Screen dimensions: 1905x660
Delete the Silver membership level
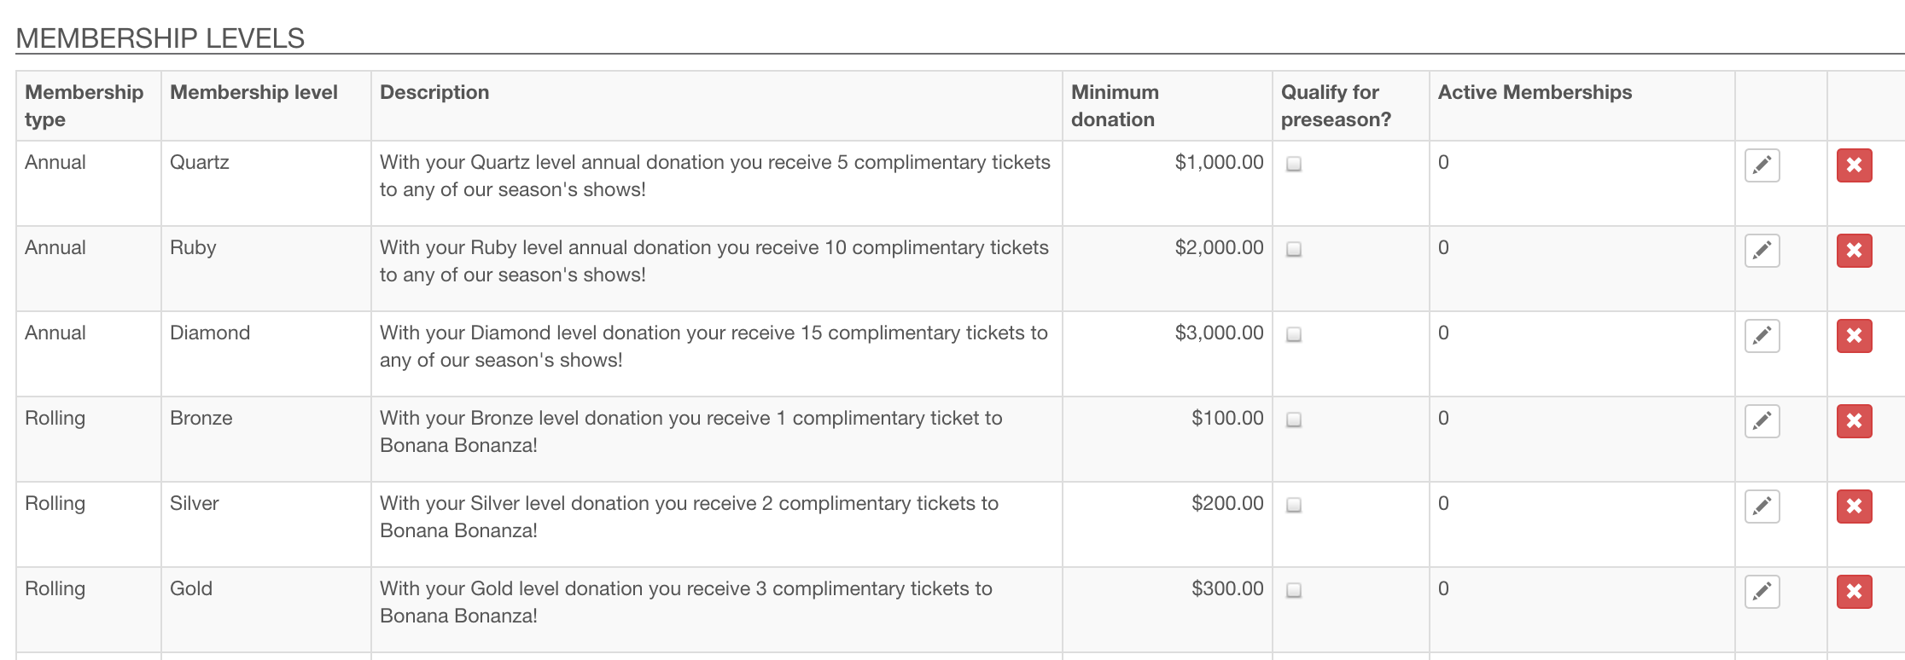[1854, 507]
